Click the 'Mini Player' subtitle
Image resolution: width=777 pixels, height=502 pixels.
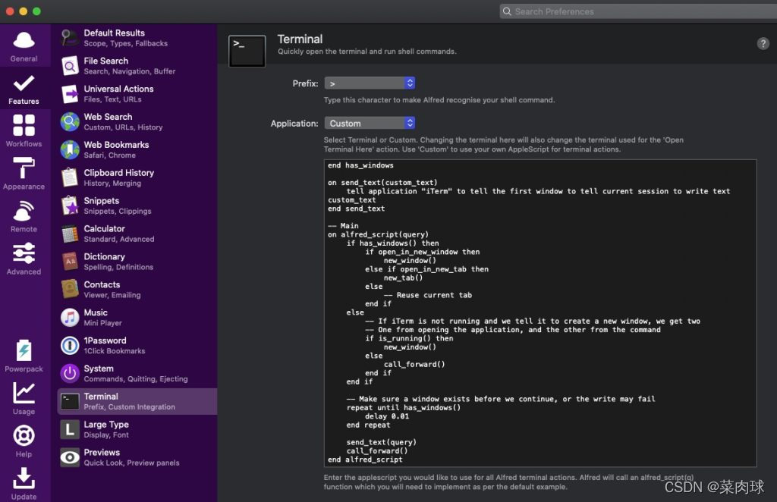coord(102,323)
